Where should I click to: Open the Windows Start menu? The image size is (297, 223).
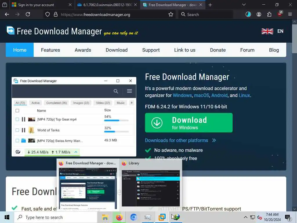(7, 217)
